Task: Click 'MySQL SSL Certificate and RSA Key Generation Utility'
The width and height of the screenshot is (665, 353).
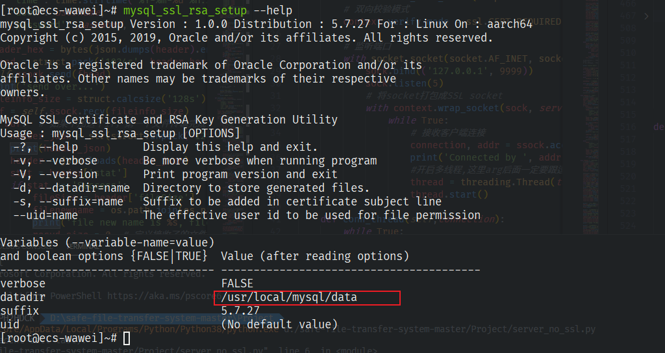Action: click(x=169, y=120)
